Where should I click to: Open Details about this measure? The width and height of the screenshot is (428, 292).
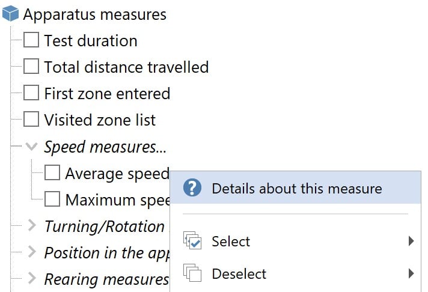tap(297, 188)
